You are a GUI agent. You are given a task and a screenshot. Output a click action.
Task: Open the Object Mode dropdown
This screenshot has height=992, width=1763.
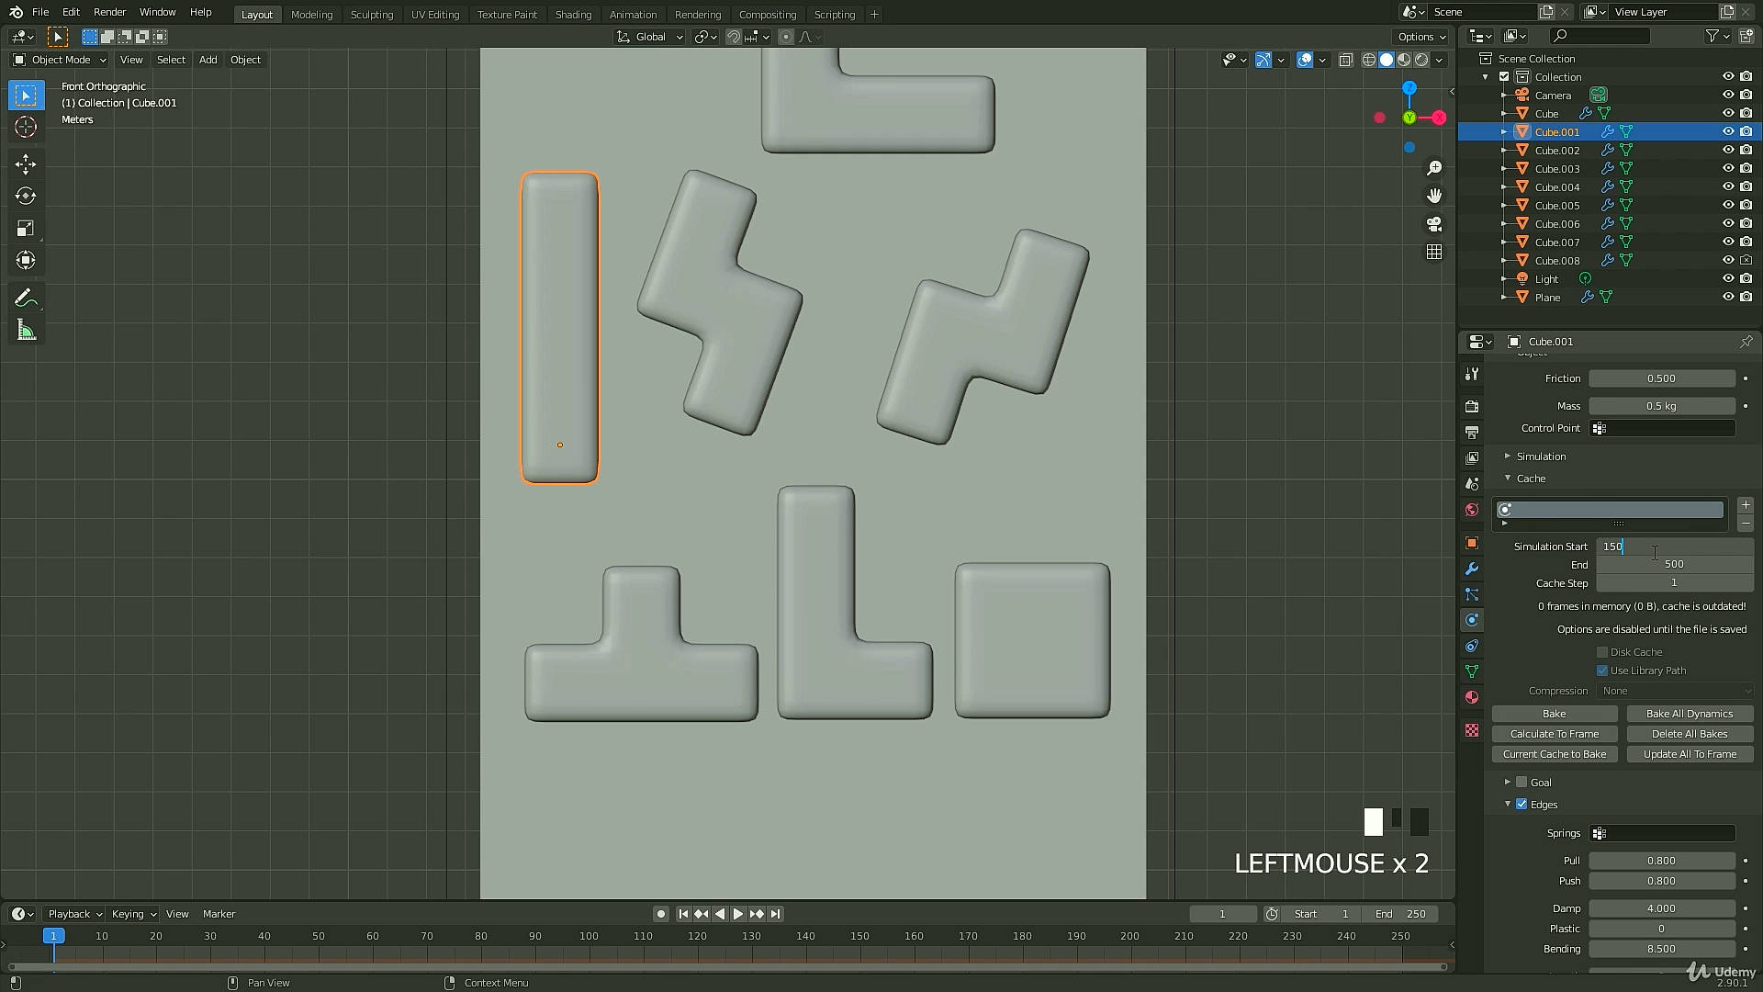tap(60, 60)
